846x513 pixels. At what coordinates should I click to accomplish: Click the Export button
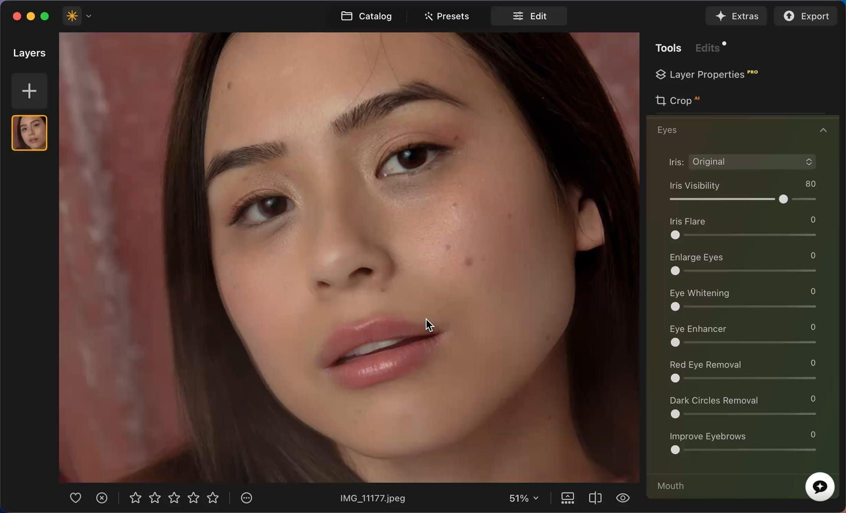(x=806, y=16)
